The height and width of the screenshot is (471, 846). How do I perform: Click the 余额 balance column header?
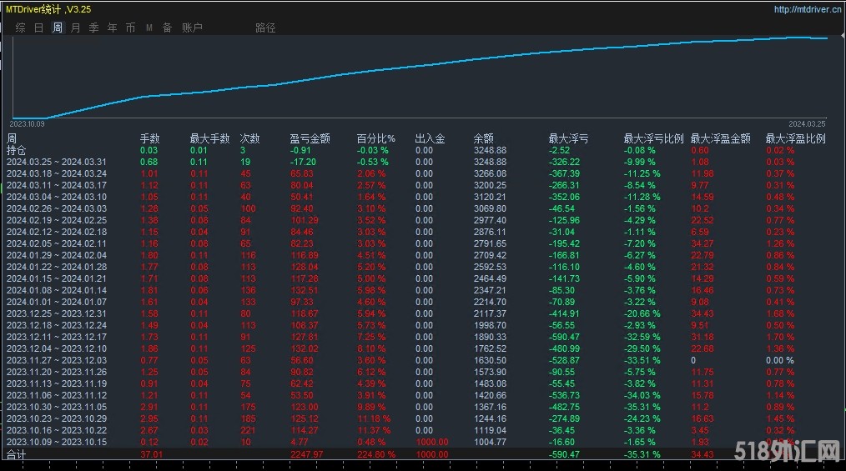(x=483, y=138)
